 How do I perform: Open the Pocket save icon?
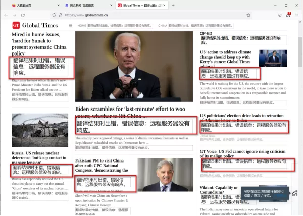(x=279, y=15)
